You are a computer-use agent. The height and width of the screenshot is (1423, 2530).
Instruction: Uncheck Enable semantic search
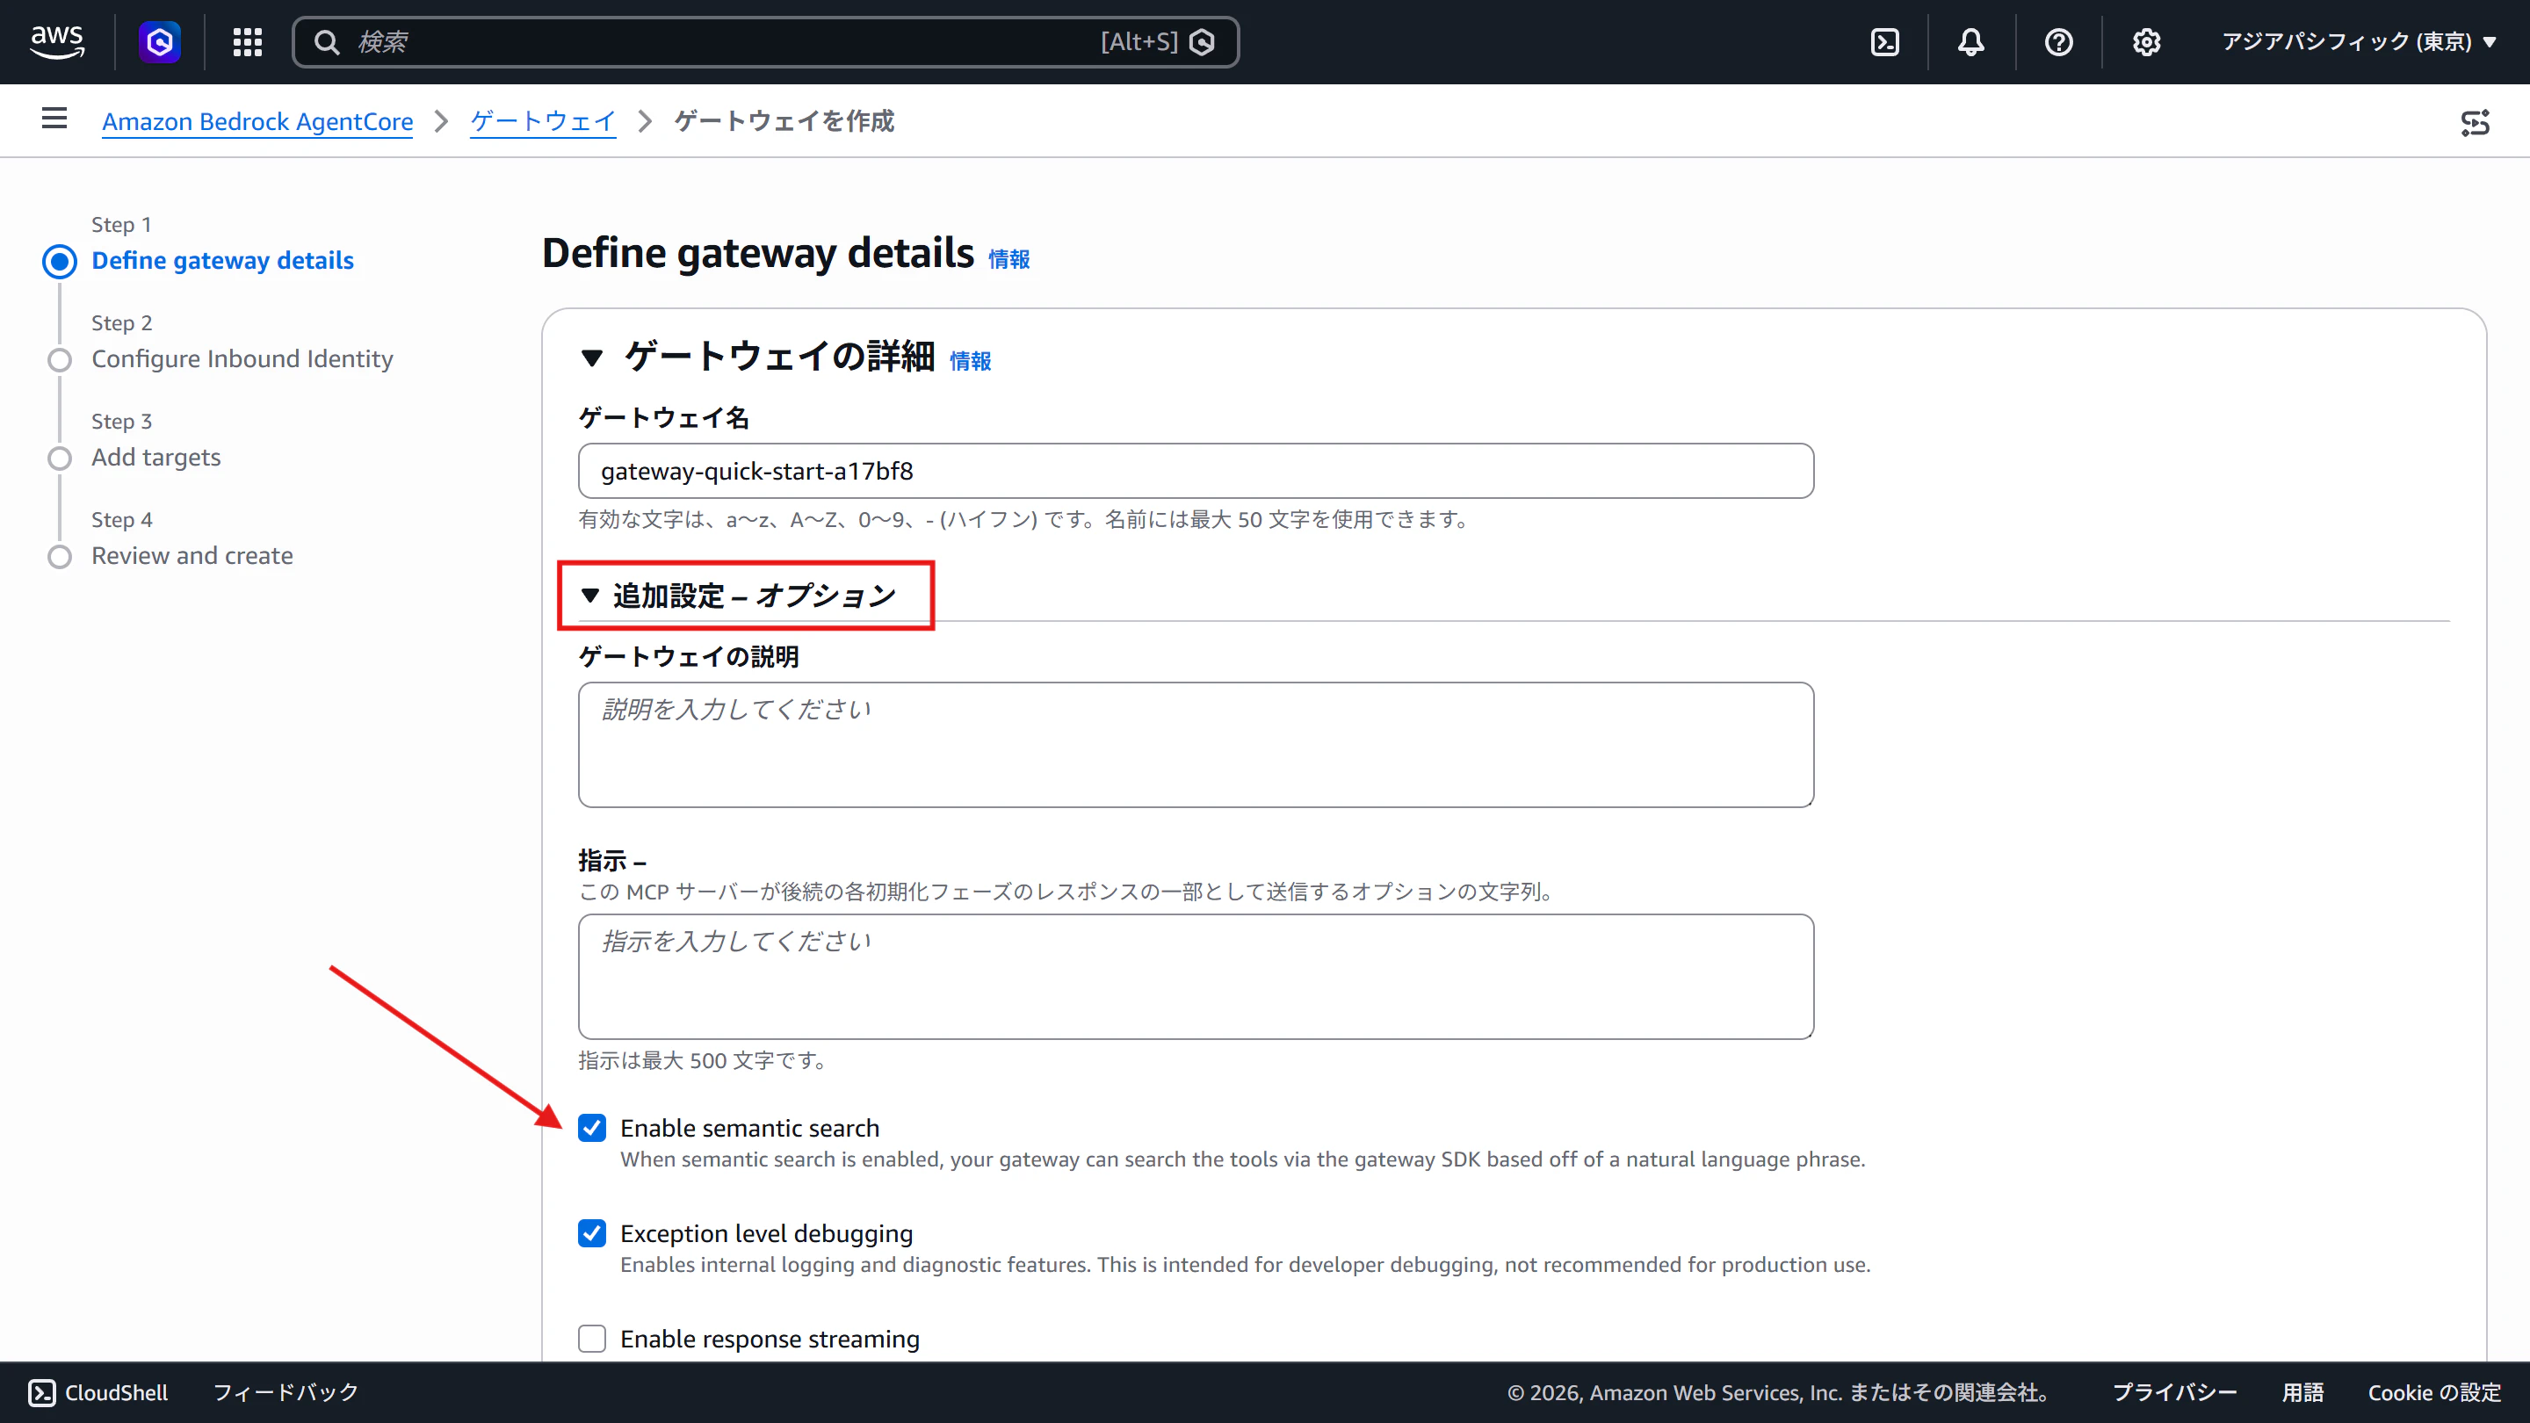click(x=592, y=1127)
